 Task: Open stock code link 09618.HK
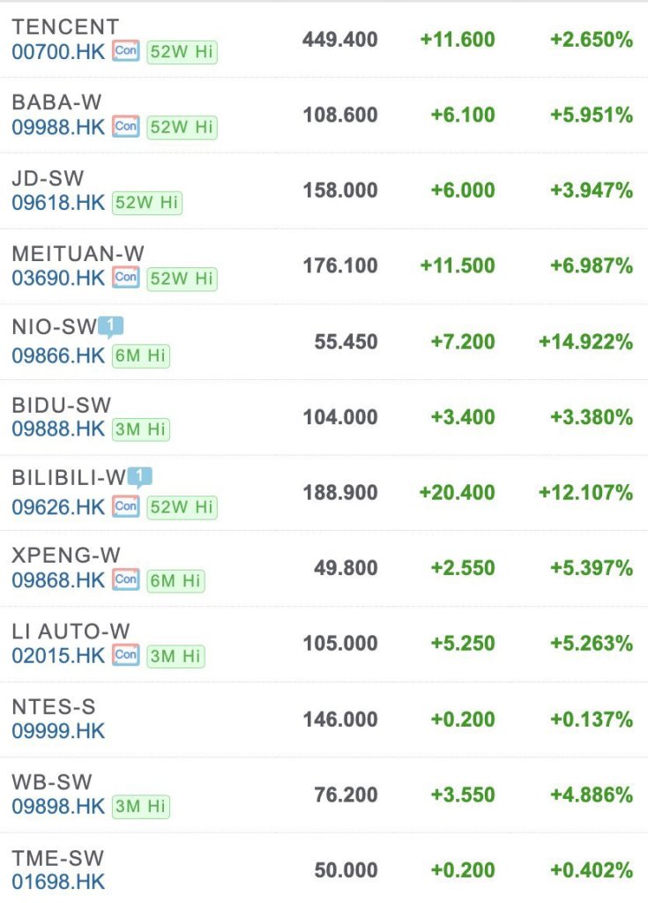(58, 202)
